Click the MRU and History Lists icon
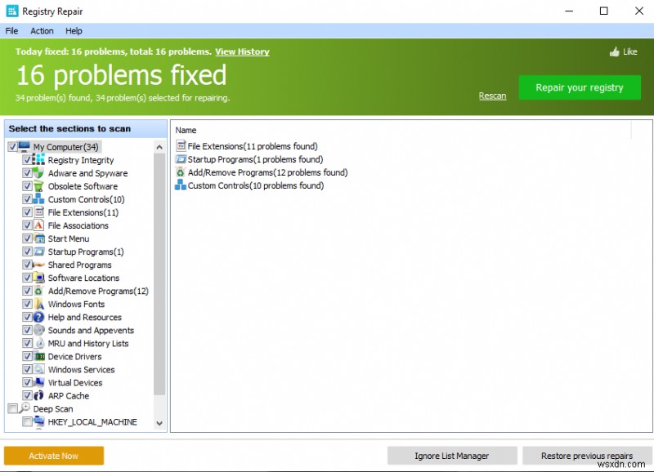 tap(38, 343)
